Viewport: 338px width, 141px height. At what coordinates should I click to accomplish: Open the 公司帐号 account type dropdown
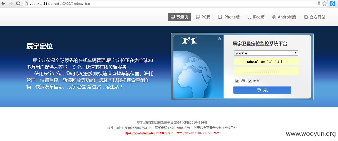266,53
